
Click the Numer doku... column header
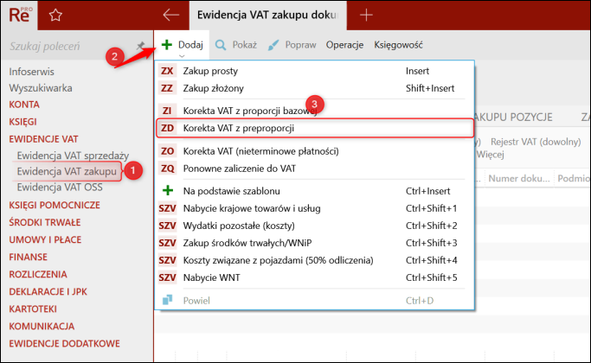(519, 179)
